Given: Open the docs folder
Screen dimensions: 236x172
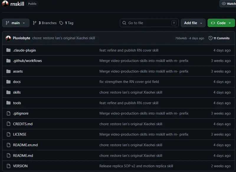Looking at the screenshot, I should (17, 82).
